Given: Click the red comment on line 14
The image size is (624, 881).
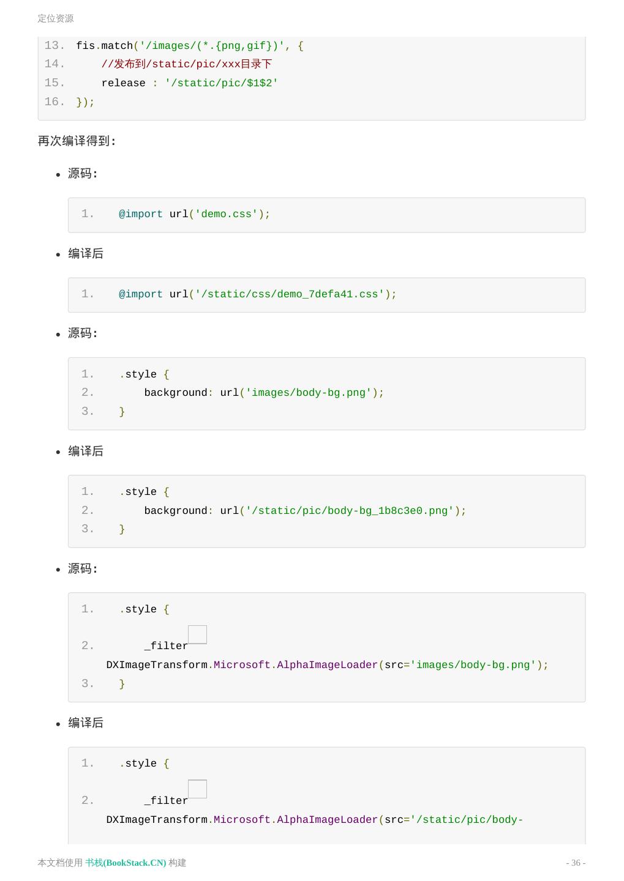Looking at the screenshot, I should pyautogui.click(x=186, y=64).
